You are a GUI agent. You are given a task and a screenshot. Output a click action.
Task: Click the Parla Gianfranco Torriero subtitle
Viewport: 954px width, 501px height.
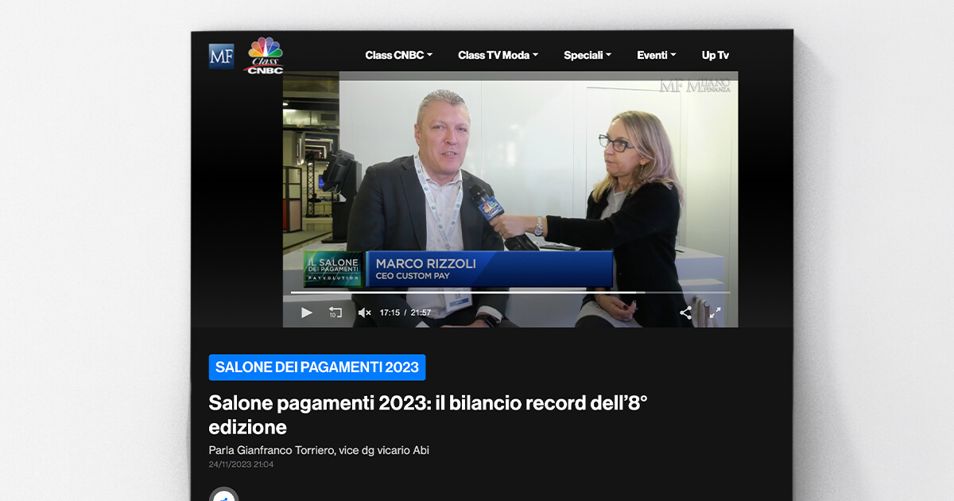319,450
